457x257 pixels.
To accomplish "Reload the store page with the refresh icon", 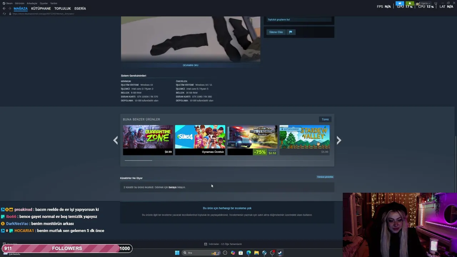I will tap(4, 14).
